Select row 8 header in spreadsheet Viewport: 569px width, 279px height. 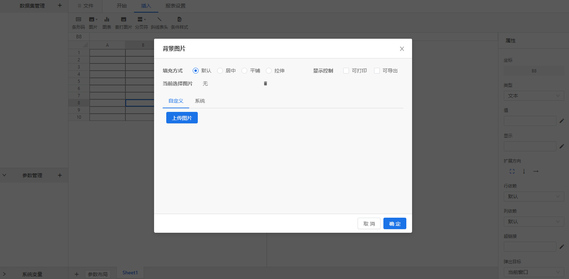79,103
